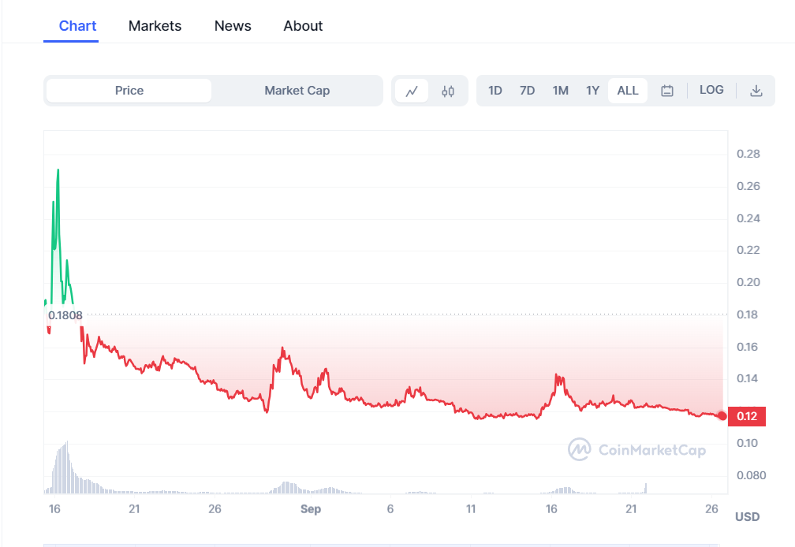
Task: Click the 0.26 price axis label
Action: (748, 186)
